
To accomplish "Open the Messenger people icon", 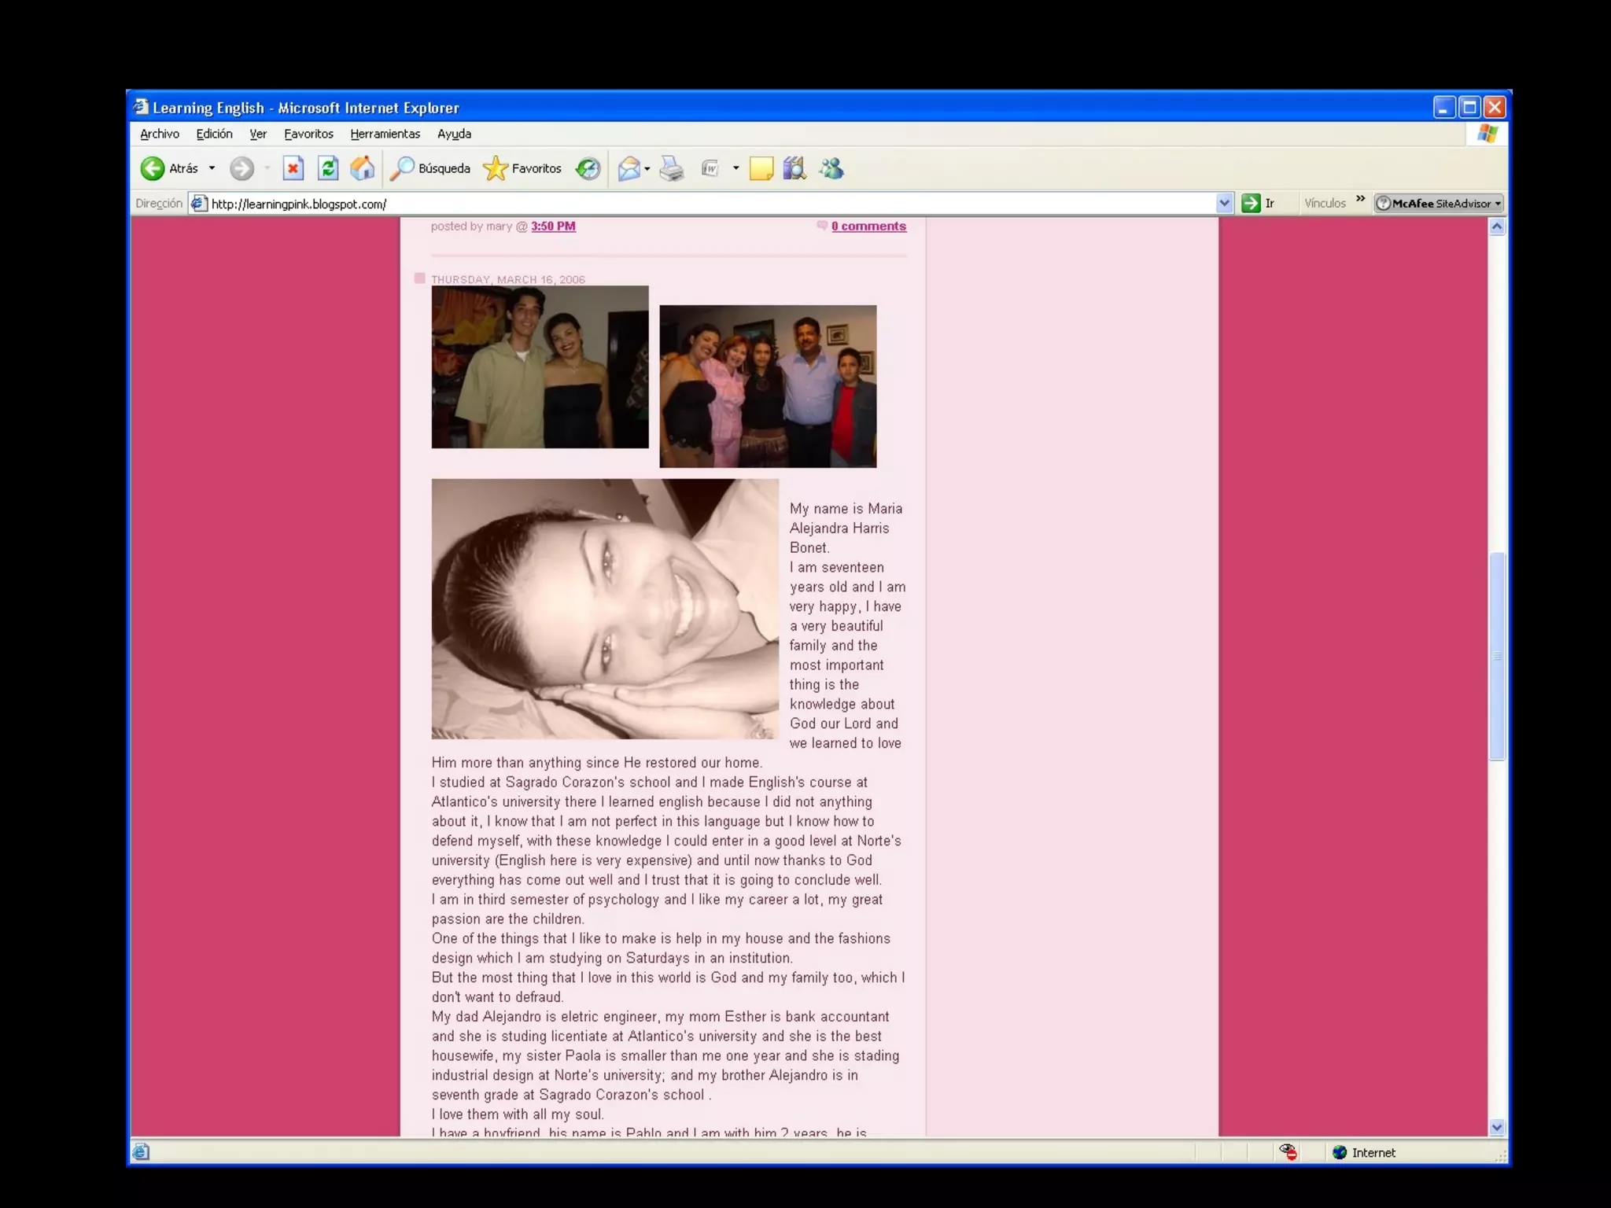I will point(831,168).
